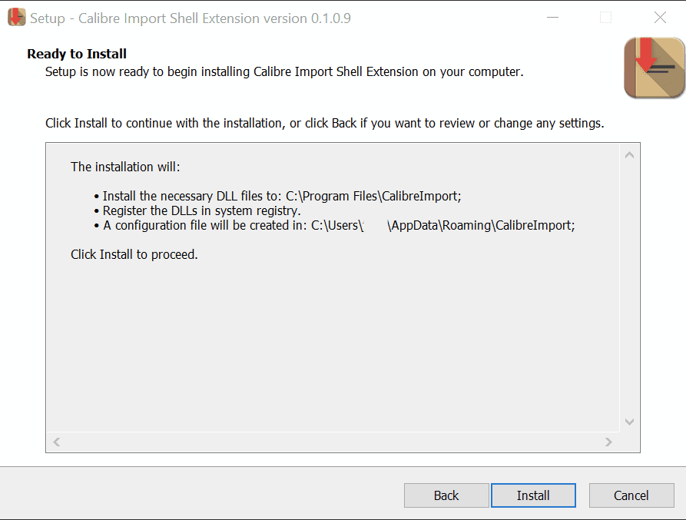Click the "Register the DLLs in system registry" line
Viewport: 686px width, 520px height.
click(x=201, y=210)
